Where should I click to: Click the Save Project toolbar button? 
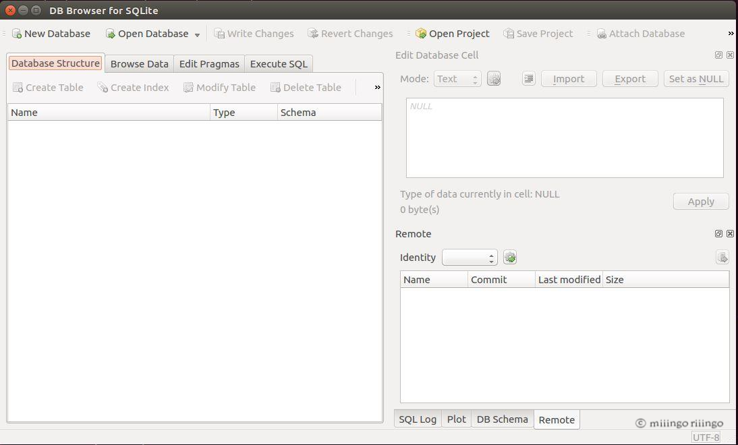pyautogui.click(x=538, y=34)
